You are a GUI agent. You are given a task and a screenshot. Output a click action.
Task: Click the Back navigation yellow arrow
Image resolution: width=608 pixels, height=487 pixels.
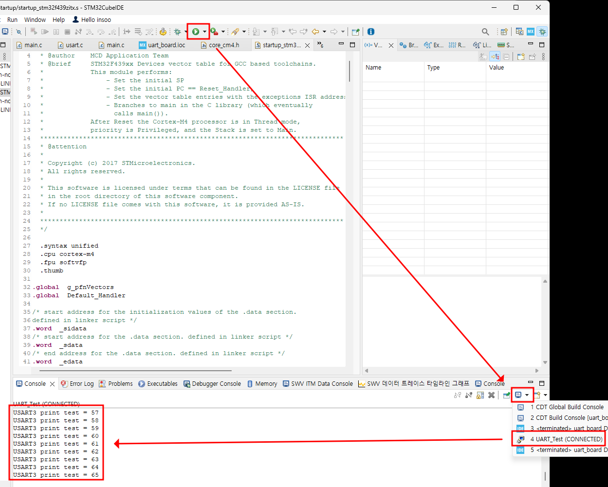(x=315, y=32)
